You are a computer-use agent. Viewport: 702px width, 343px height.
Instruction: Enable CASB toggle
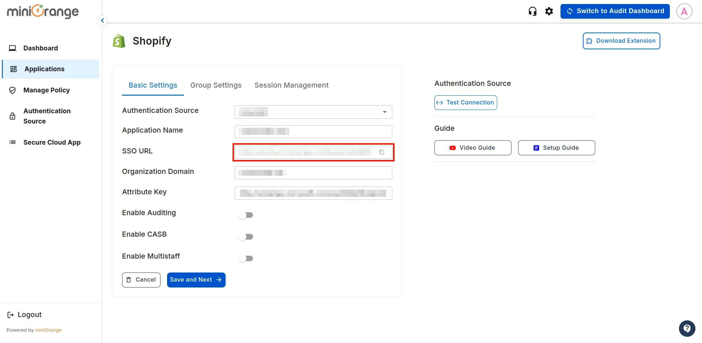[246, 236]
